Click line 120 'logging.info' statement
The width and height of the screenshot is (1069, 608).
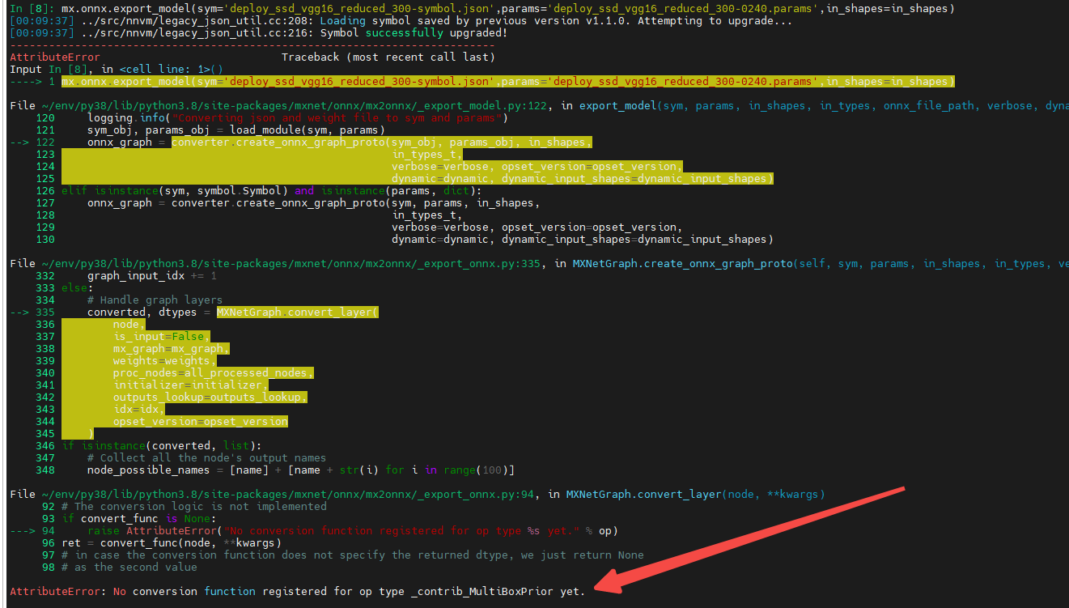[298, 117]
